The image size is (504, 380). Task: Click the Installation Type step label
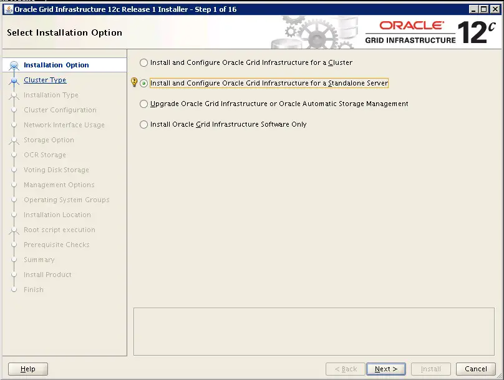tap(51, 95)
